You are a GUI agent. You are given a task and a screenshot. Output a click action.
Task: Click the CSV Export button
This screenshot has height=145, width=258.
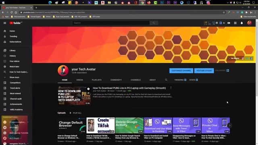(x=222, y=70)
